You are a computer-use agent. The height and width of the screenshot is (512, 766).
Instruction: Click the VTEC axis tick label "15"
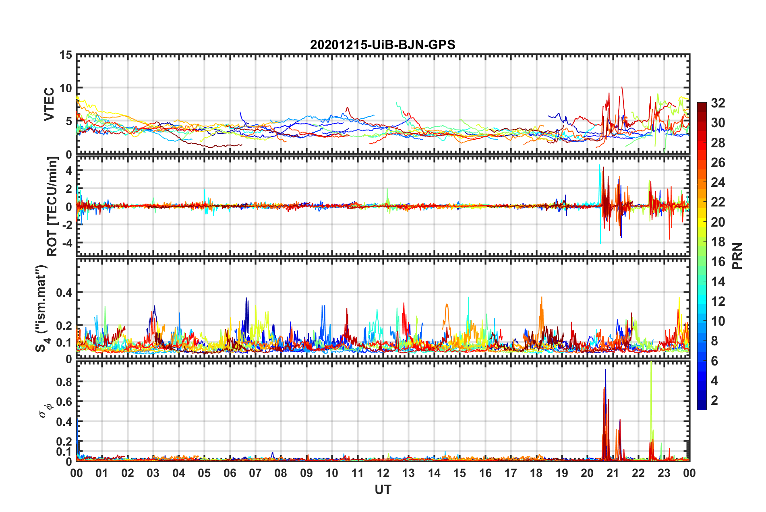click(x=66, y=55)
